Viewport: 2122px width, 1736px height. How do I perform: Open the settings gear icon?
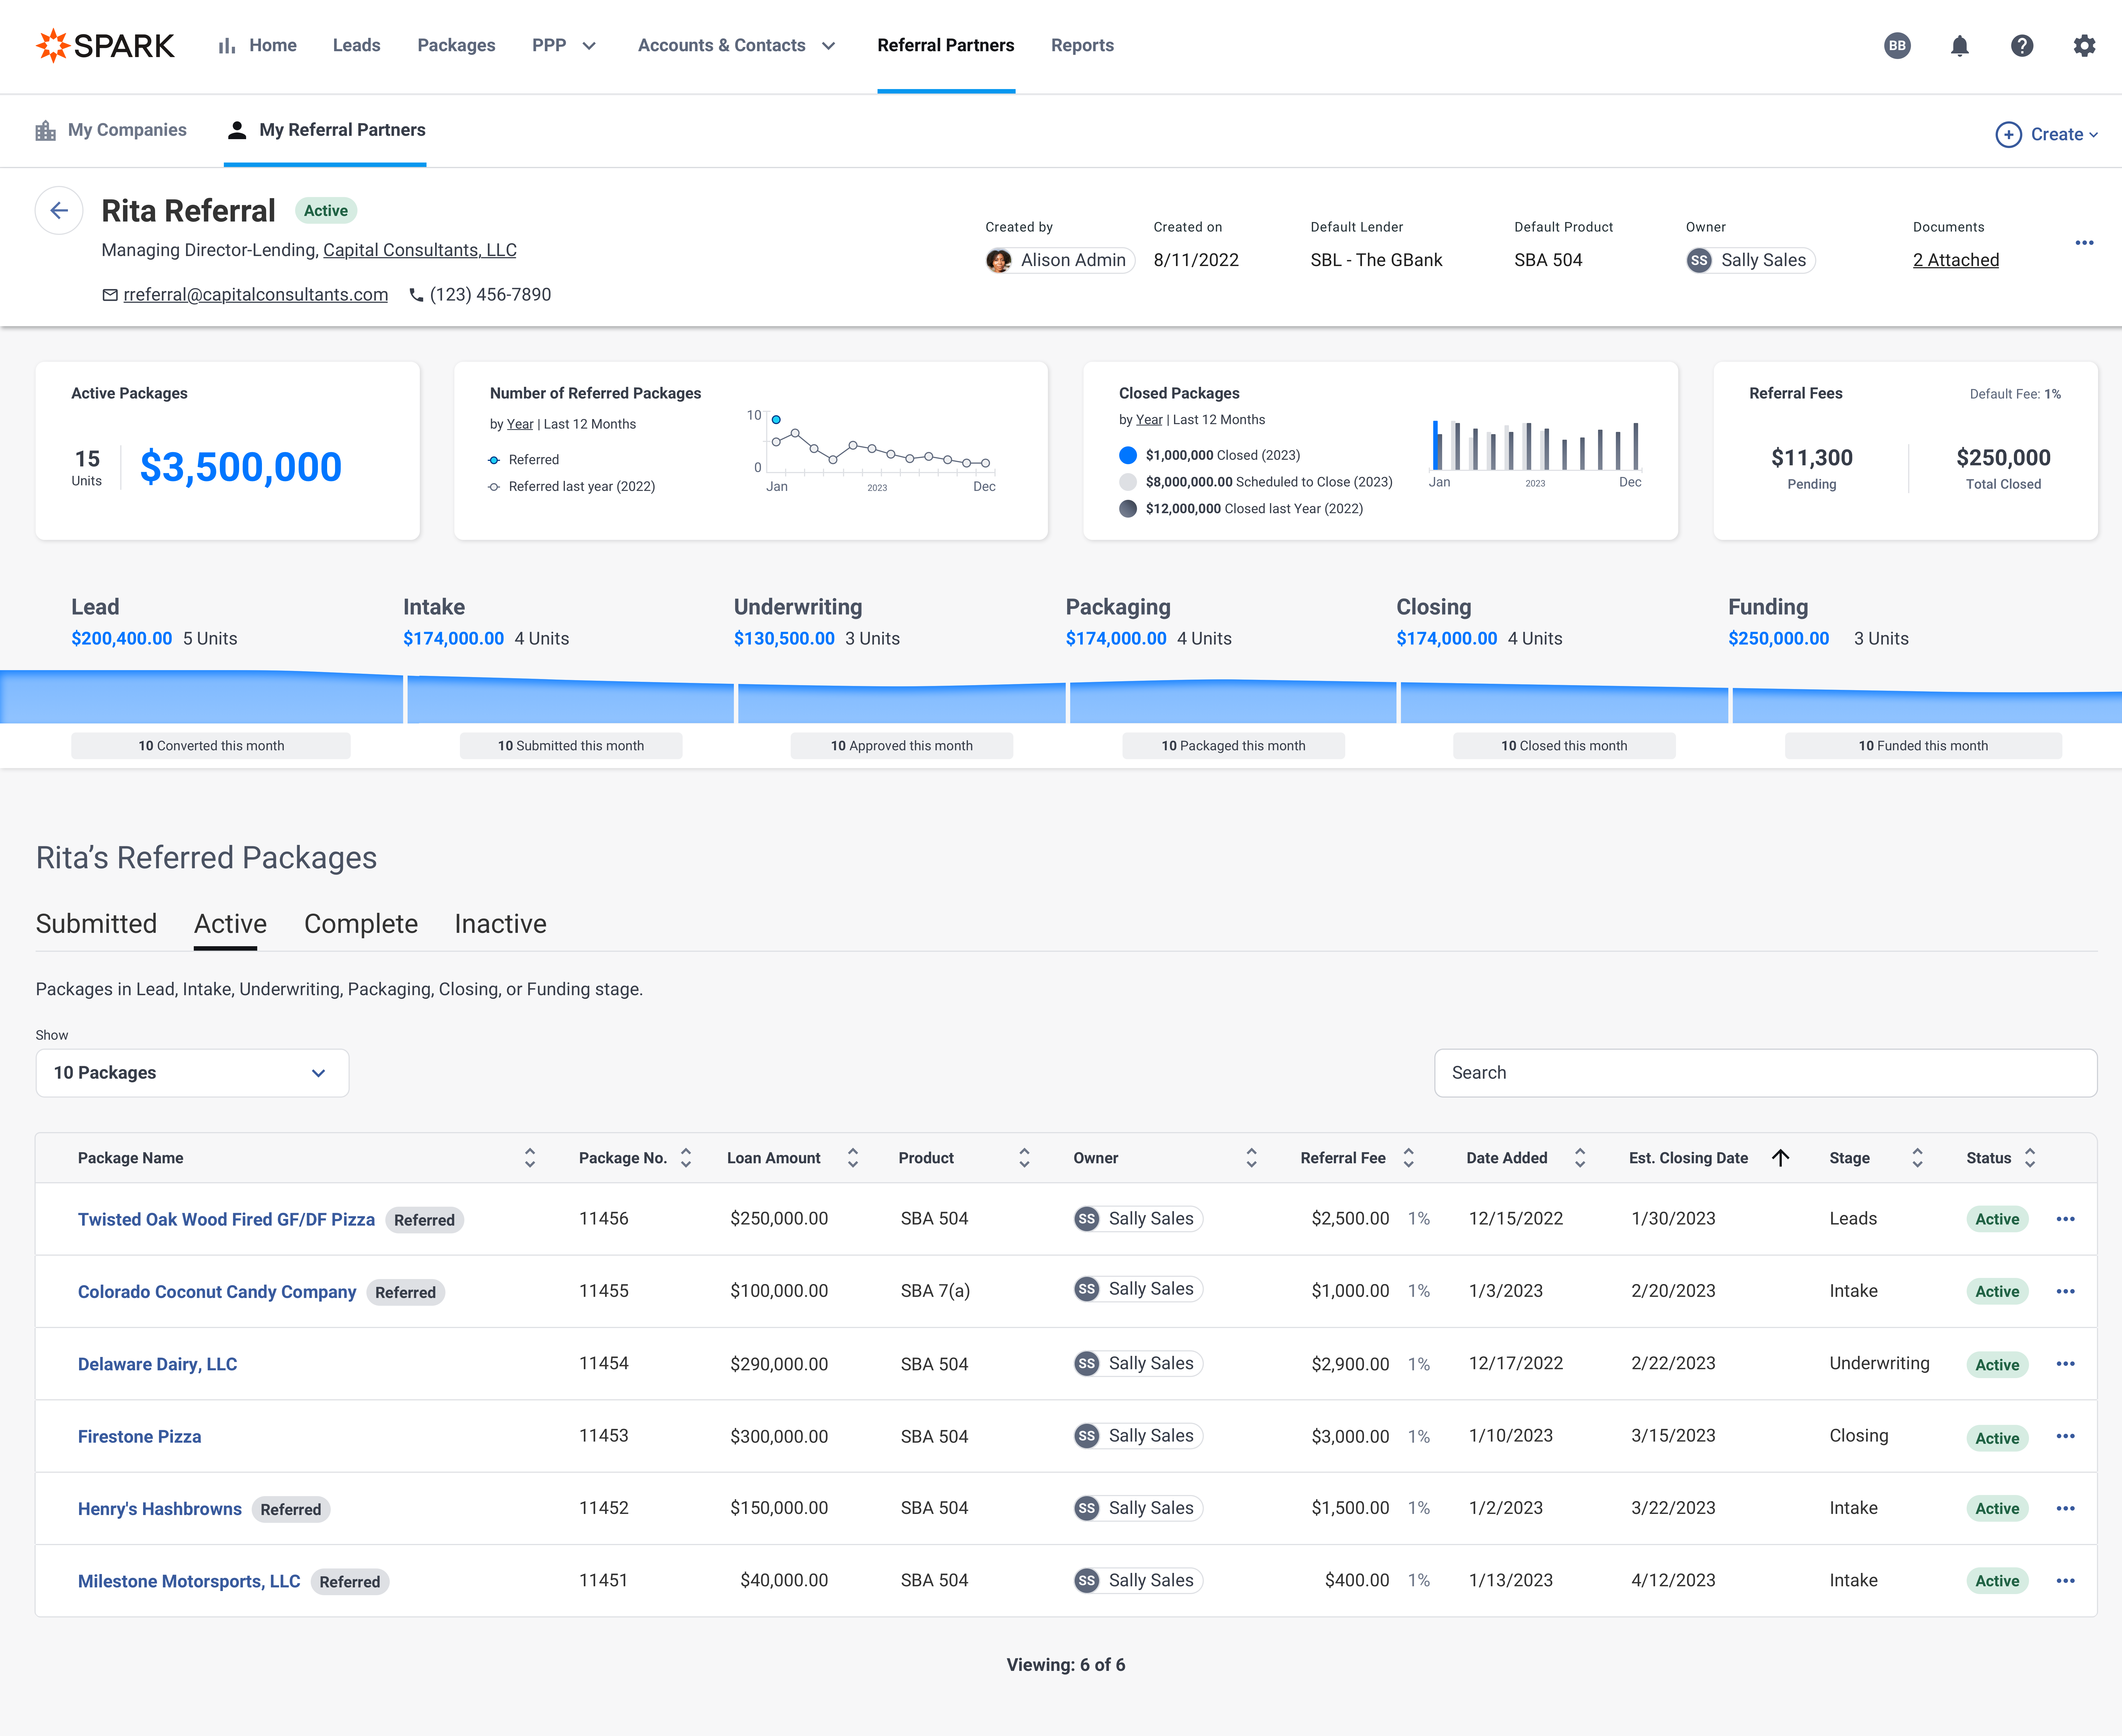click(x=2084, y=46)
